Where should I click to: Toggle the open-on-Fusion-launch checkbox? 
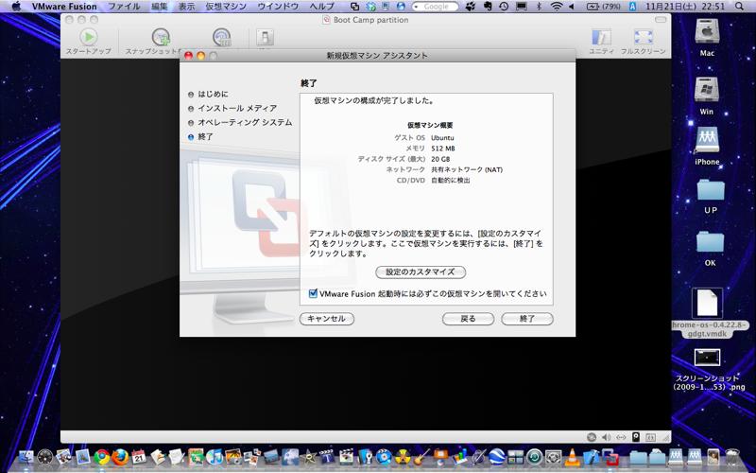313,293
